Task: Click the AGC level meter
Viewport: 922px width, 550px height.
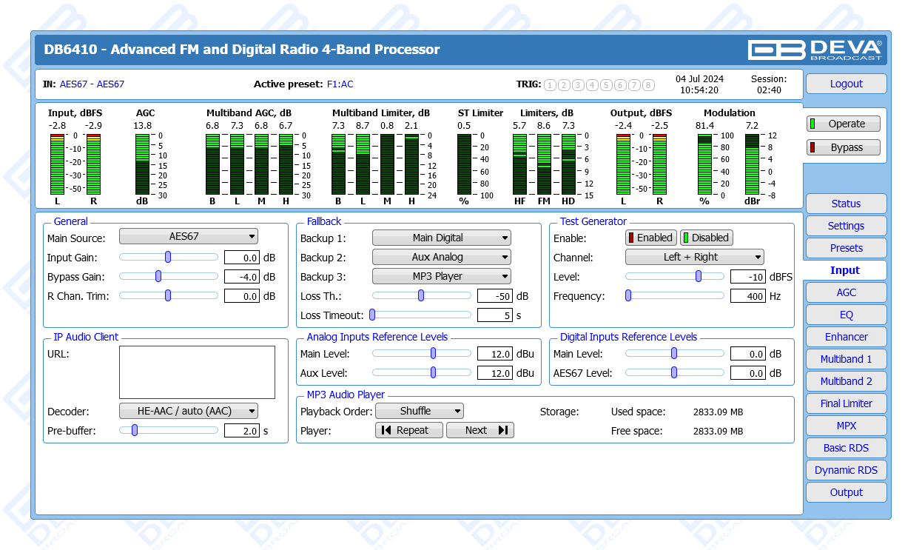Action: 142,164
